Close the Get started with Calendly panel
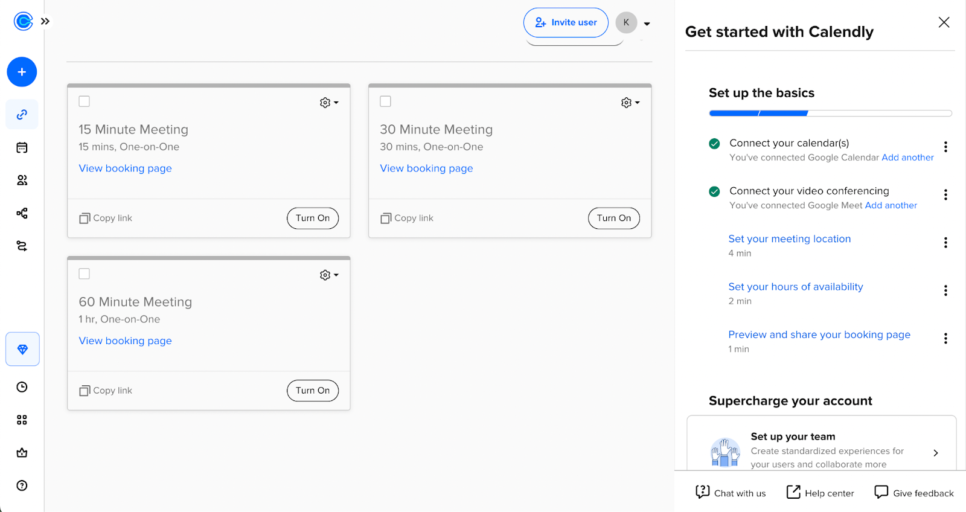 click(944, 22)
